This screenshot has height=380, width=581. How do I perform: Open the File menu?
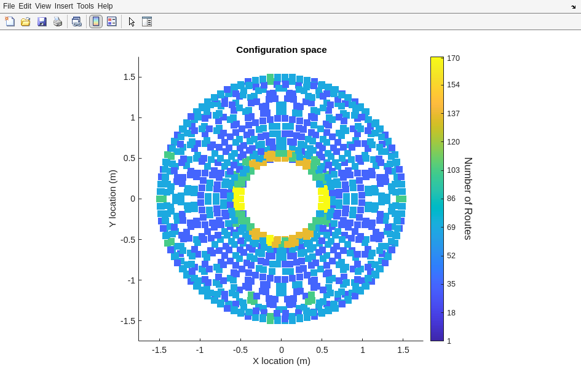[x=9, y=6]
